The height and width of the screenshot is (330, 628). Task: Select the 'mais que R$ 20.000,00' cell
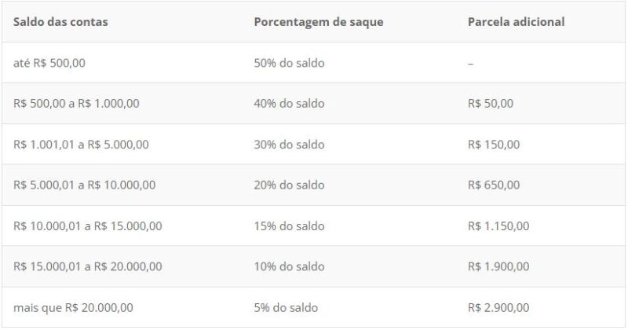click(73, 307)
